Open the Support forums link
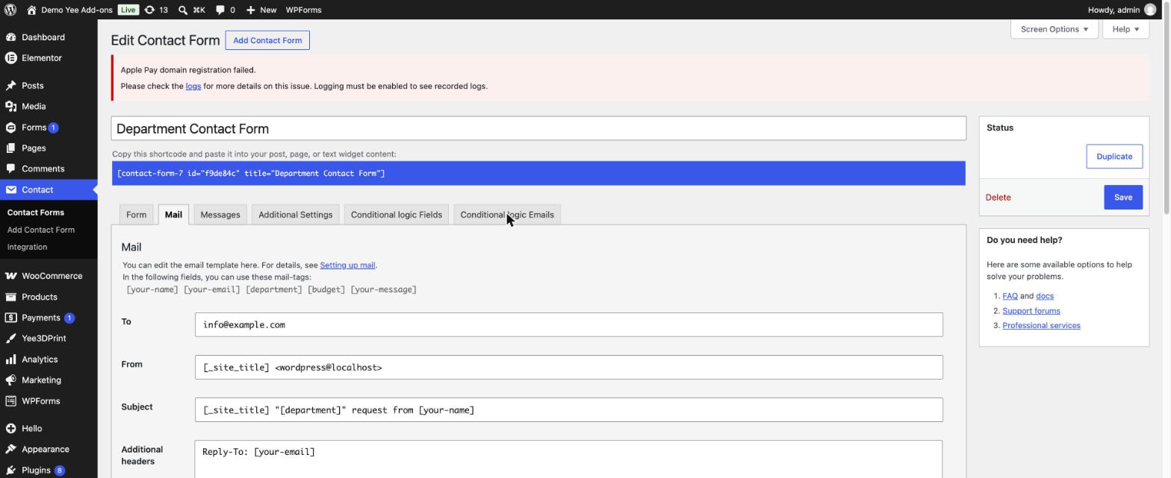Viewport: 1171px width, 478px height. [1031, 311]
